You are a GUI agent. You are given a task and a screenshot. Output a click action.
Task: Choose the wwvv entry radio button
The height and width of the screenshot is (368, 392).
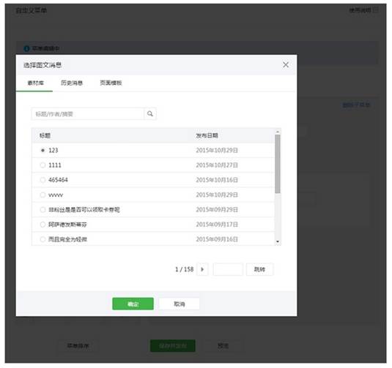(42, 195)
